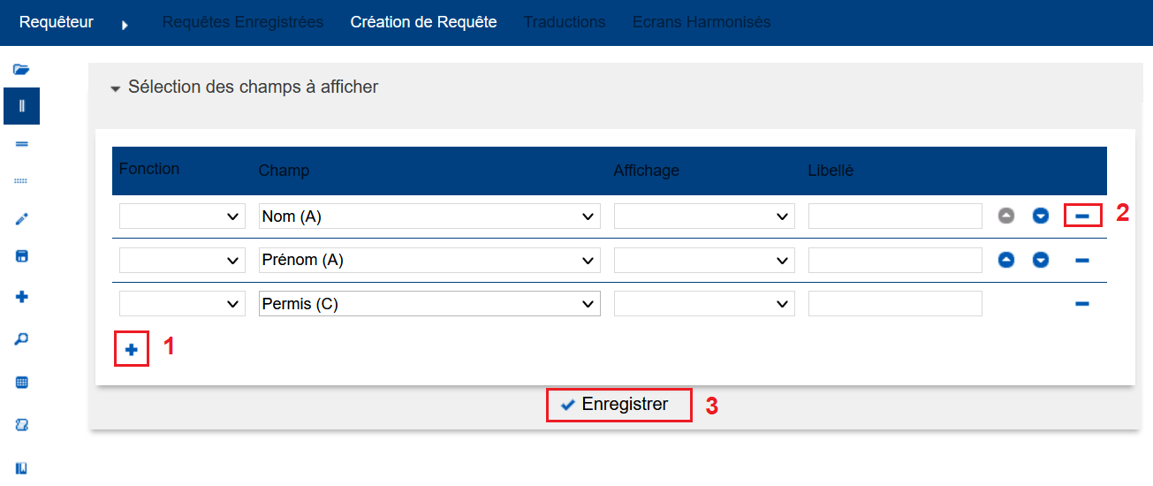
Task: Move the Prénom (A) row down
Action: click(x=1041, y=260)
